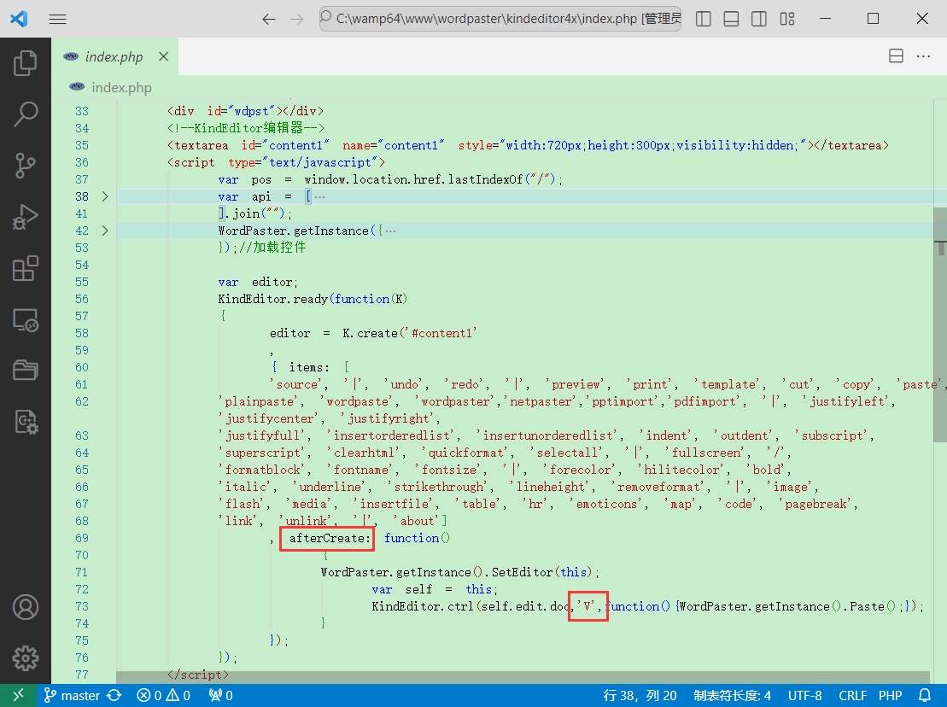
Task: Expand the folded code at line 38
Action: coord(105,196)
